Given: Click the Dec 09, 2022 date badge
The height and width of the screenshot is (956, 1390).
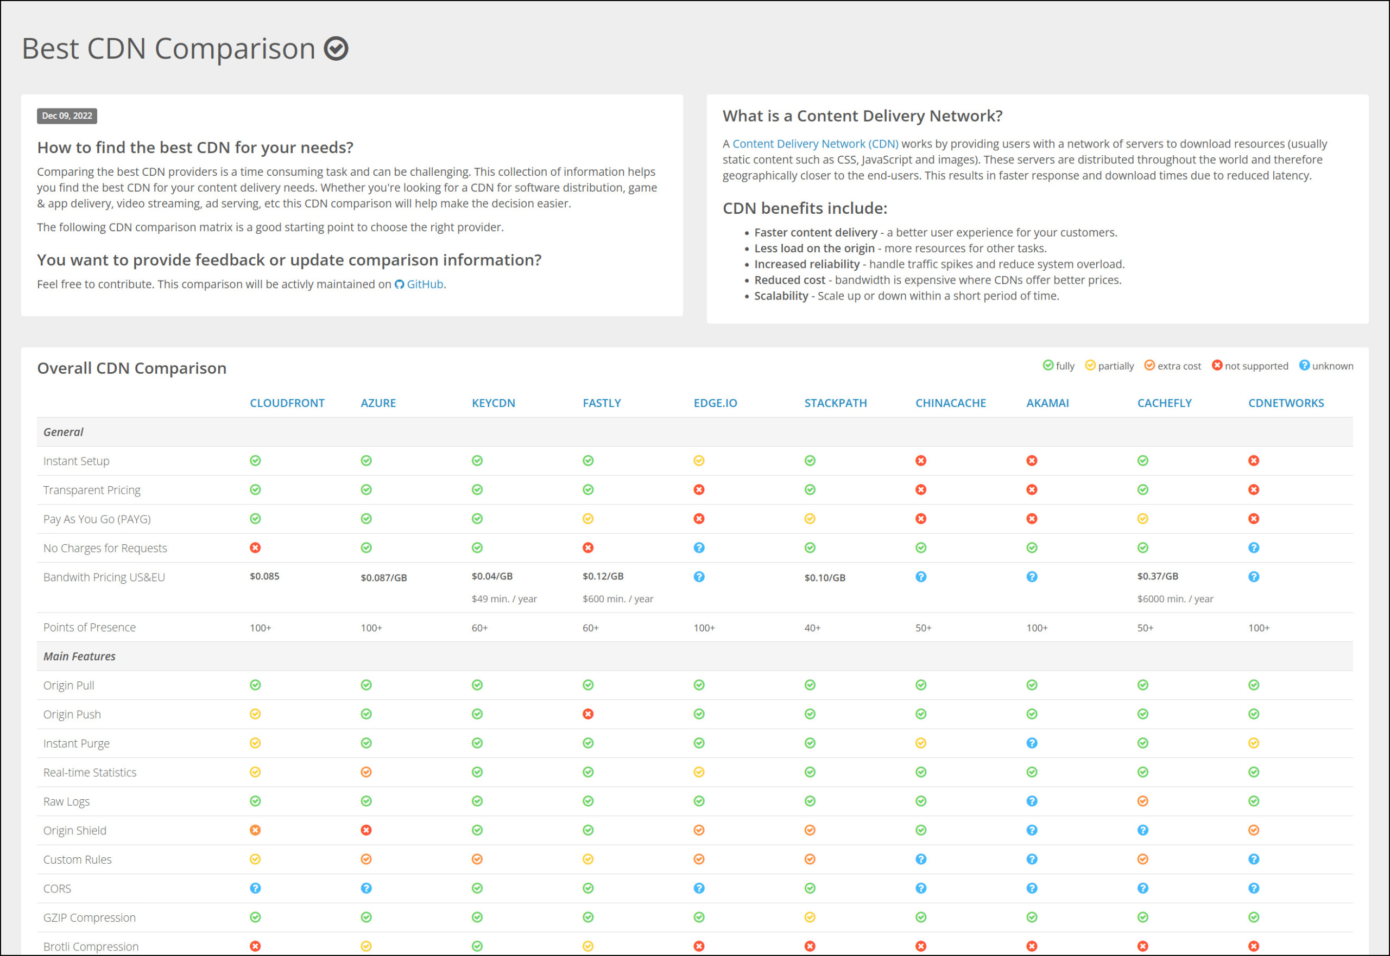Looking at the screenshot, I should pyautogui.click(x=67, y=116).
